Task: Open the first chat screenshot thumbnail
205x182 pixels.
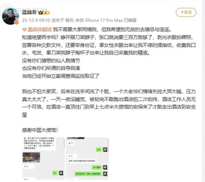Action: (x=43, y=158)
